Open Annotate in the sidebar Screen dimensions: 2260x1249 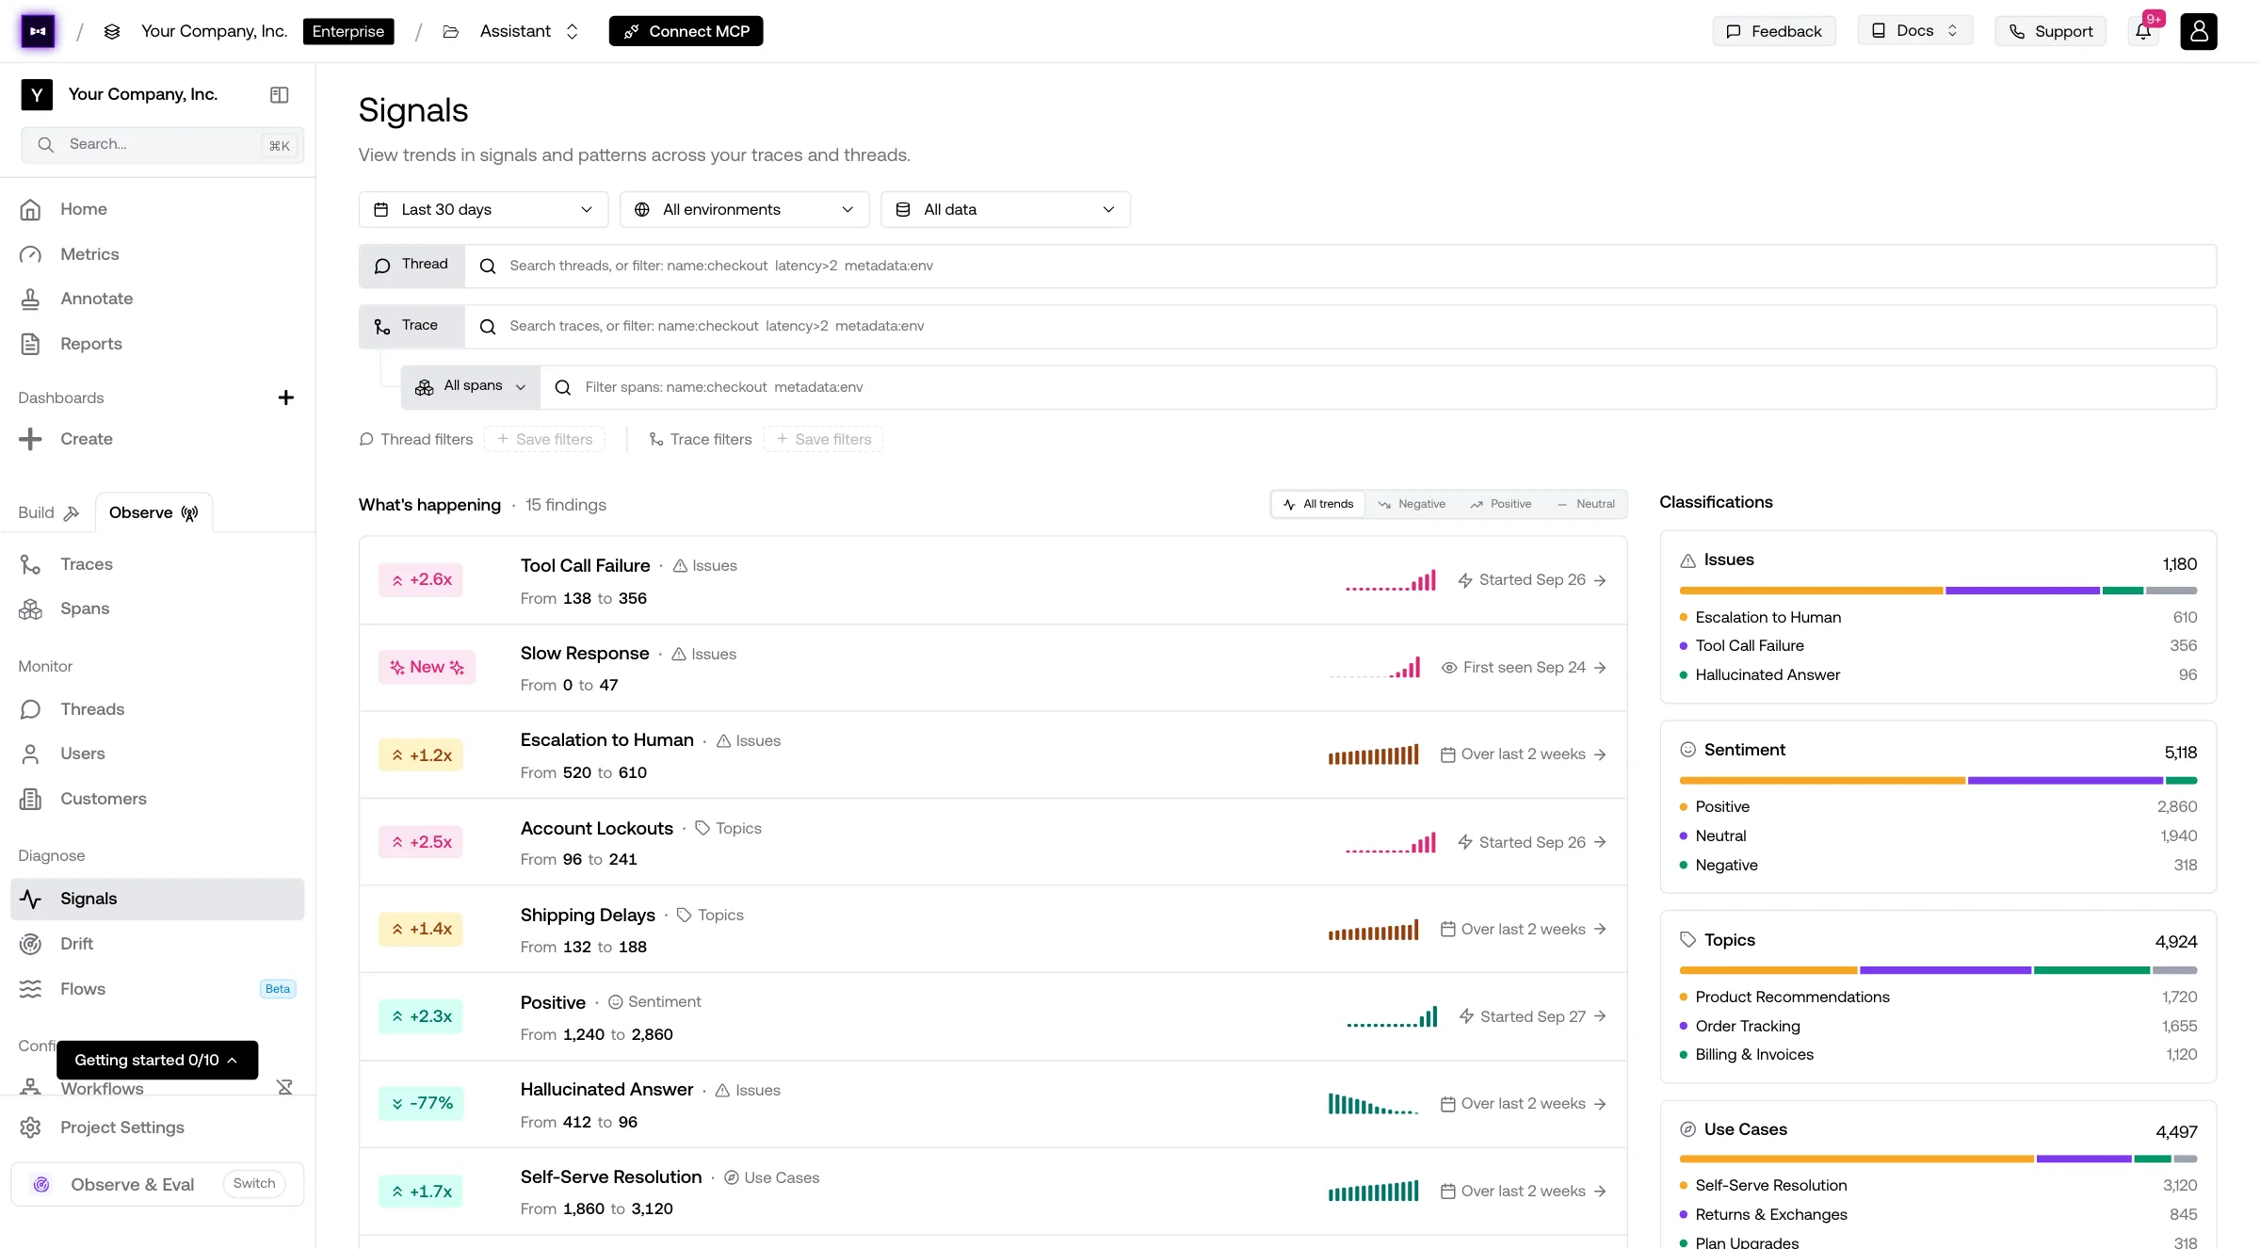(x=157, y=299)
